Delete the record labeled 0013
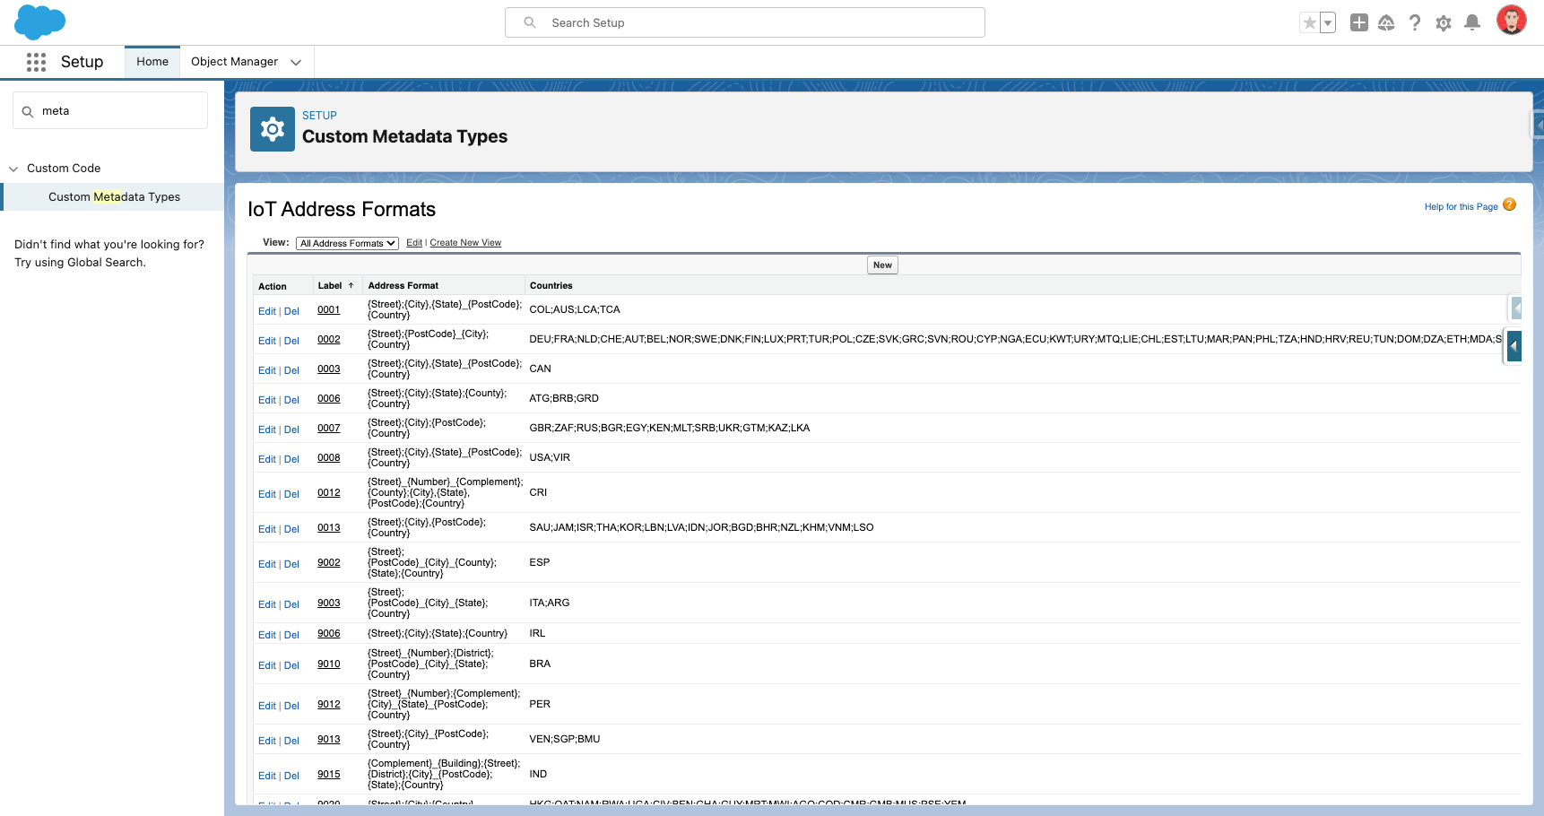The image size is (1544, 816). tap(291, 529)
